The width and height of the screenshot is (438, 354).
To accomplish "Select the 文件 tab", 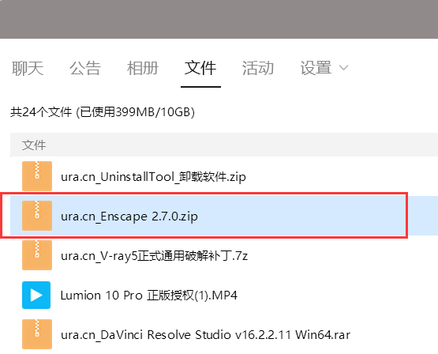I will [200, 68].
